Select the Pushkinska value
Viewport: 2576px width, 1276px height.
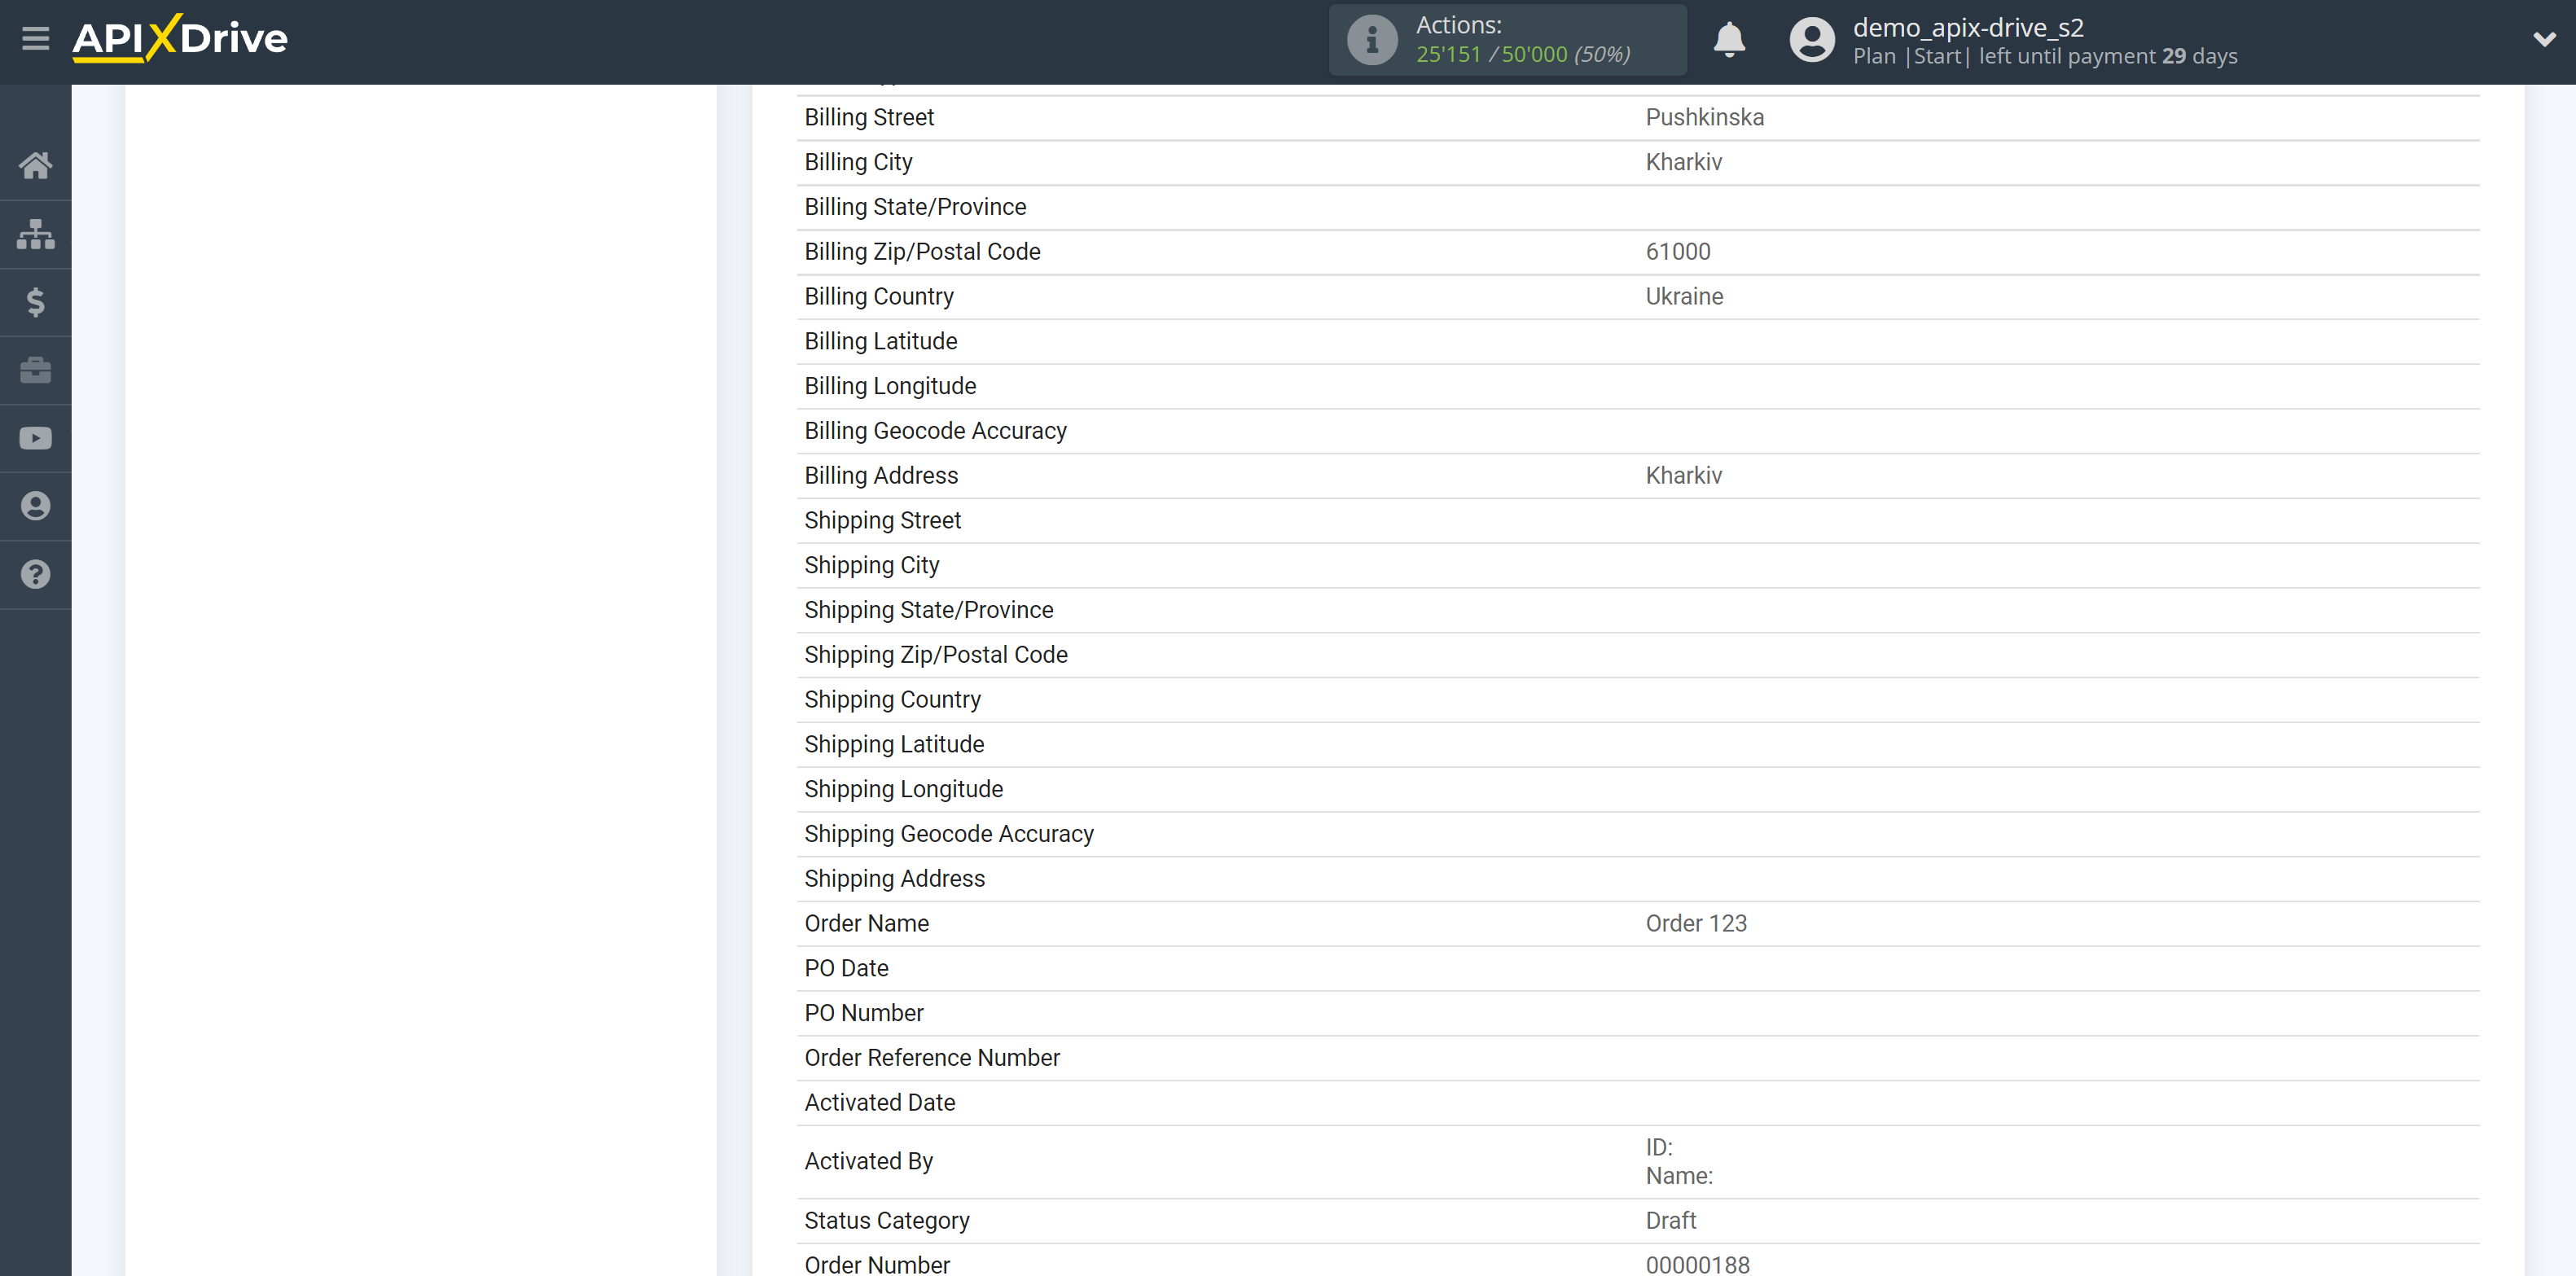[x=1705, y=117]
